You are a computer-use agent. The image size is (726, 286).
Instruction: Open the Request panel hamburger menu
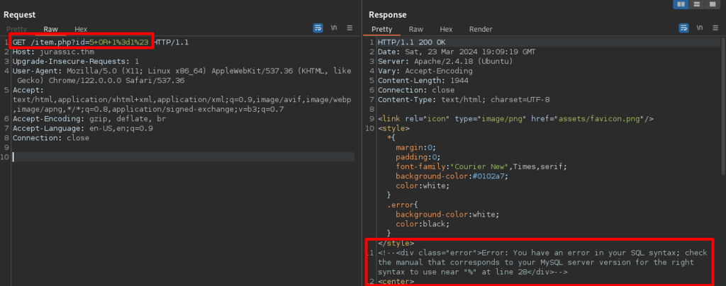pyautogui.click(x=350, y=28)
